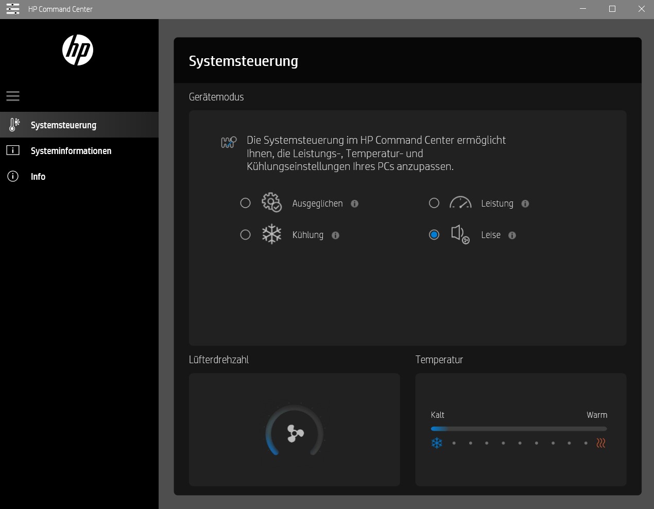Select the Ausgeglichen radio button
Image resolution: width=654 pixels, height=509 pixels.
coord(245,203)
